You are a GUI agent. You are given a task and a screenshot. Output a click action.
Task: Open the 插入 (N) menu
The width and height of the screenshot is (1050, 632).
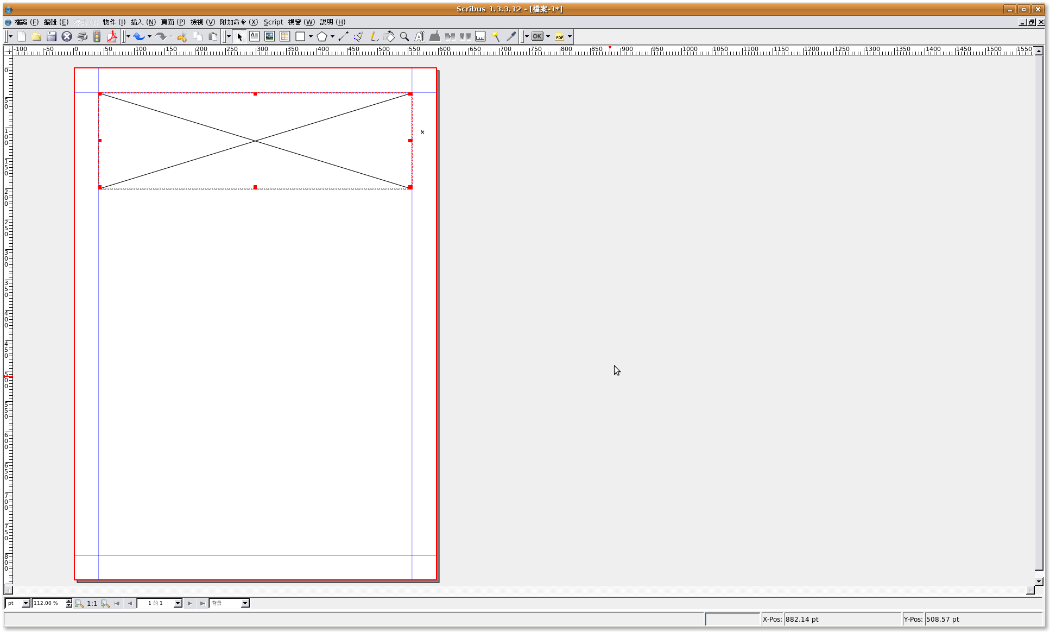pos(143,22)
